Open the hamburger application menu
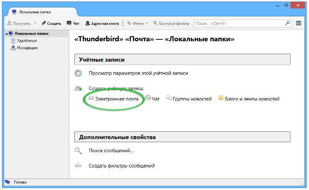309x190 pixels. pos(299,23)
